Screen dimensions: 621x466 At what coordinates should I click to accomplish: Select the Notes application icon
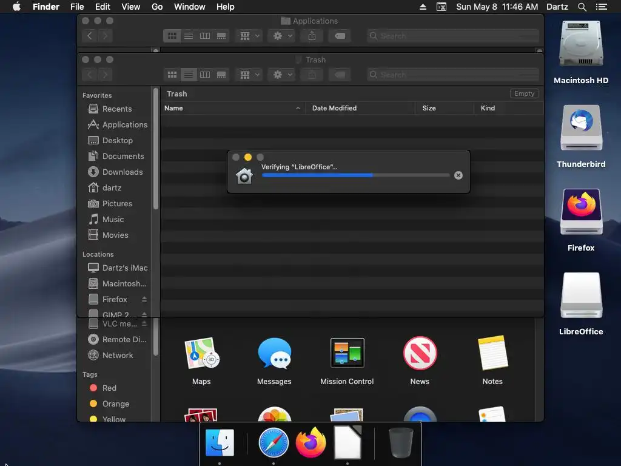click(492, 353)
